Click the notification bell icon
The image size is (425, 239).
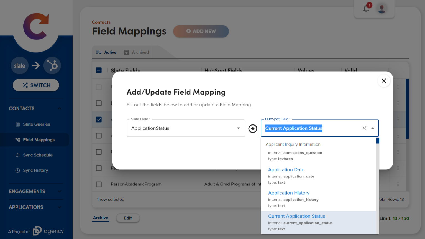(x=366, y=9)
